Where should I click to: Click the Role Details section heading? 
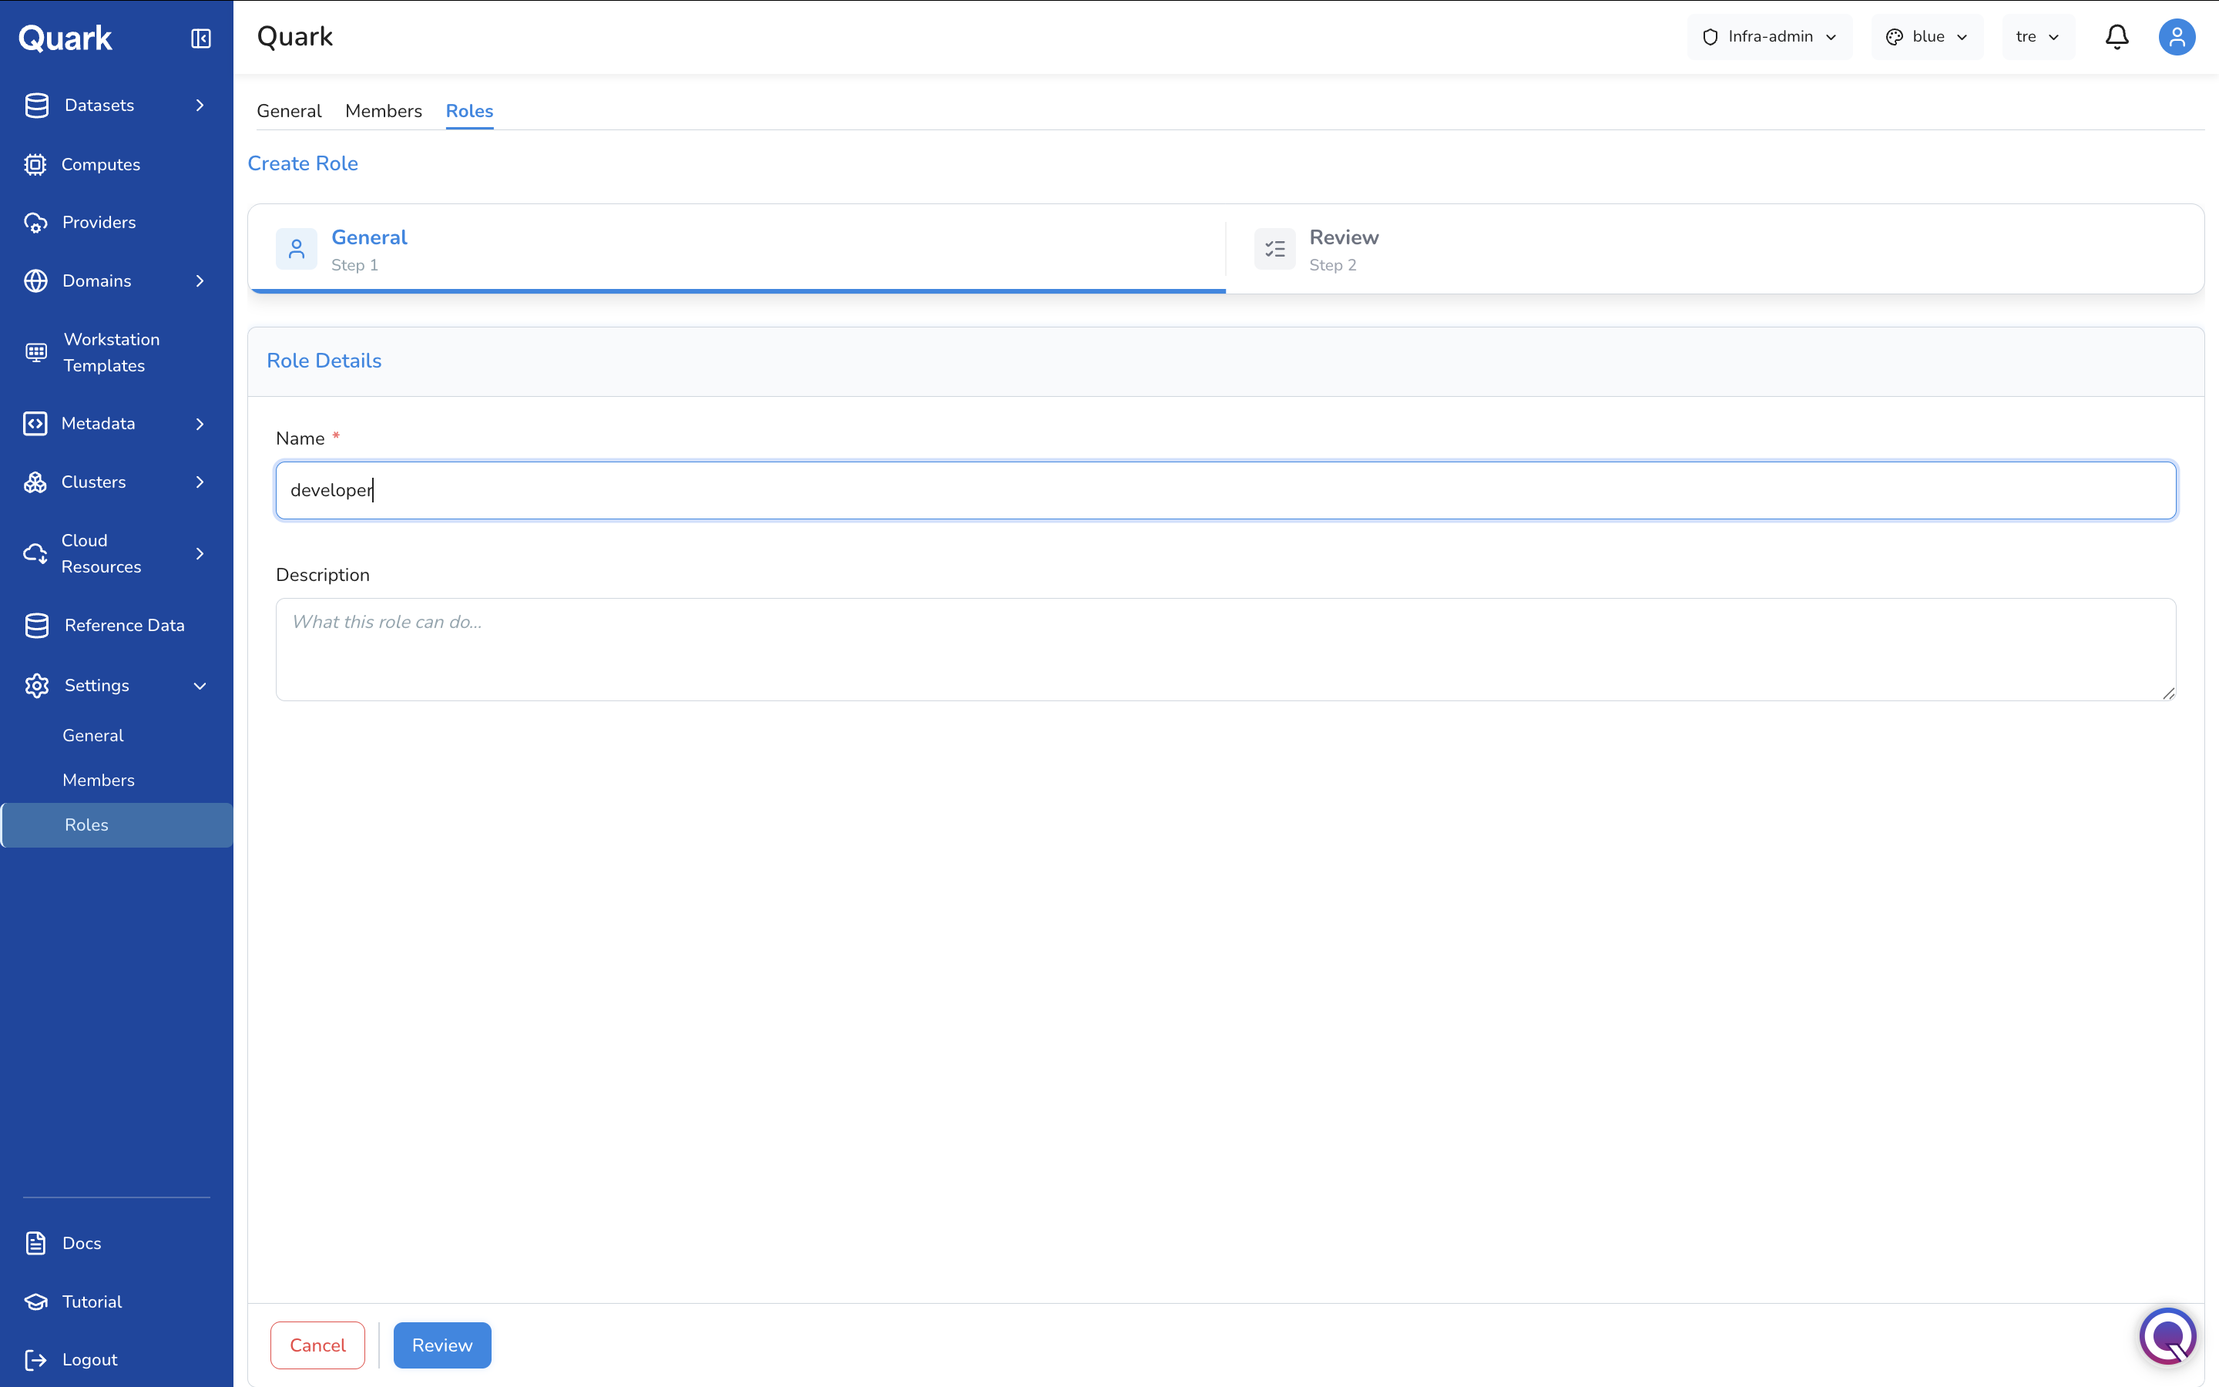tap(324, 361)
